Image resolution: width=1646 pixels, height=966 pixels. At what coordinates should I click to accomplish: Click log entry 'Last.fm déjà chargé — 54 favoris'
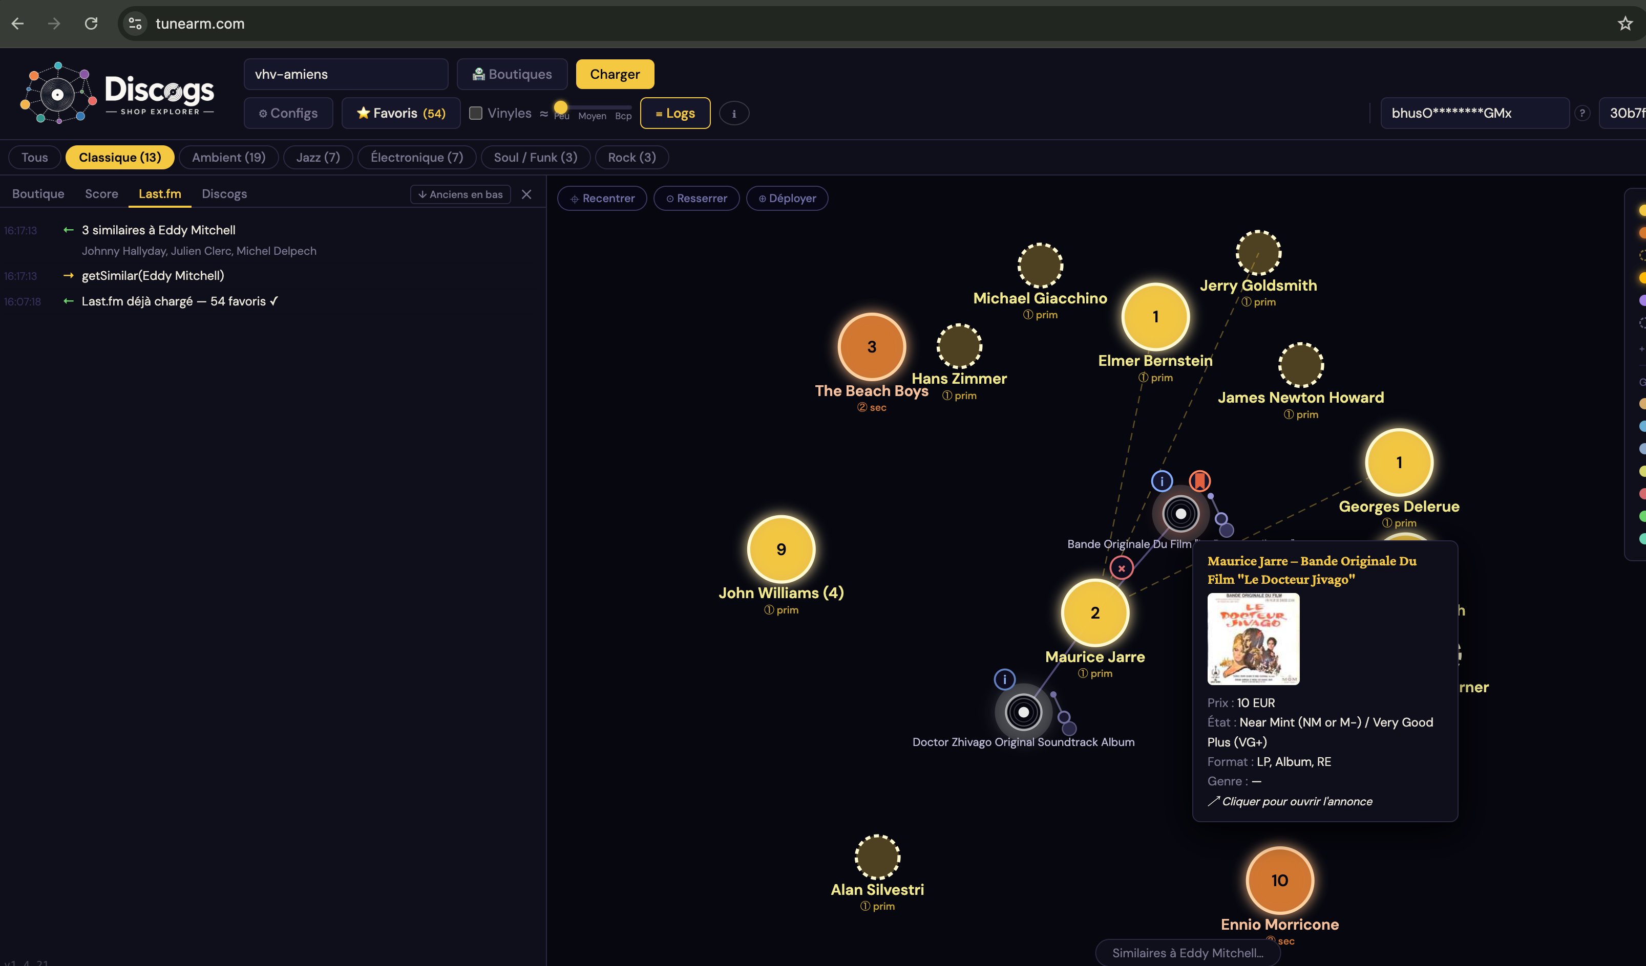[180, 301]
